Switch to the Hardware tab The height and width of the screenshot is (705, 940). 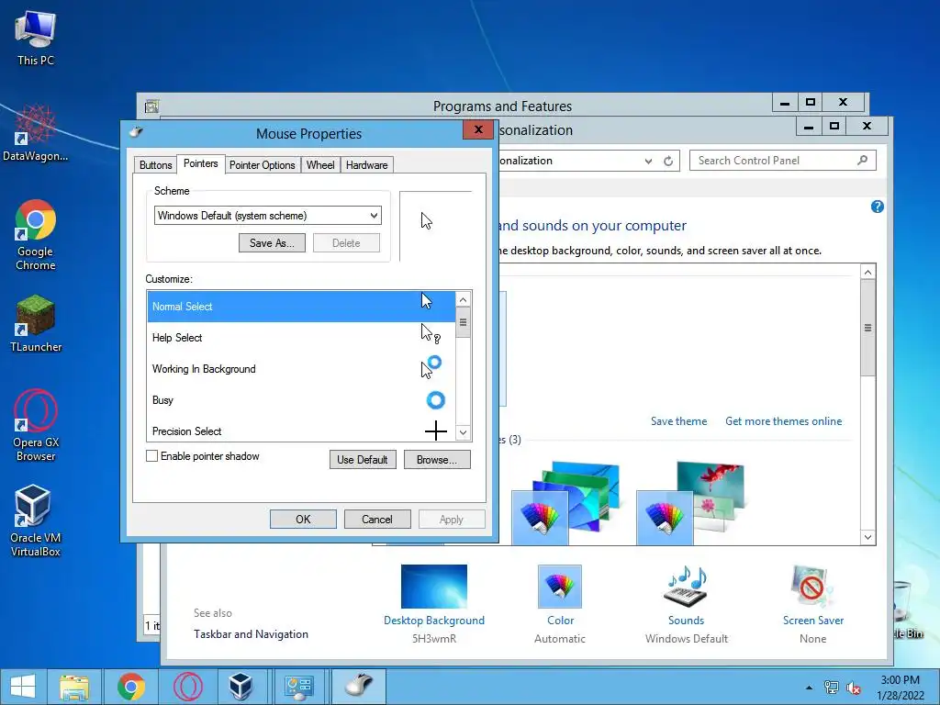click(x=367, y=165)
